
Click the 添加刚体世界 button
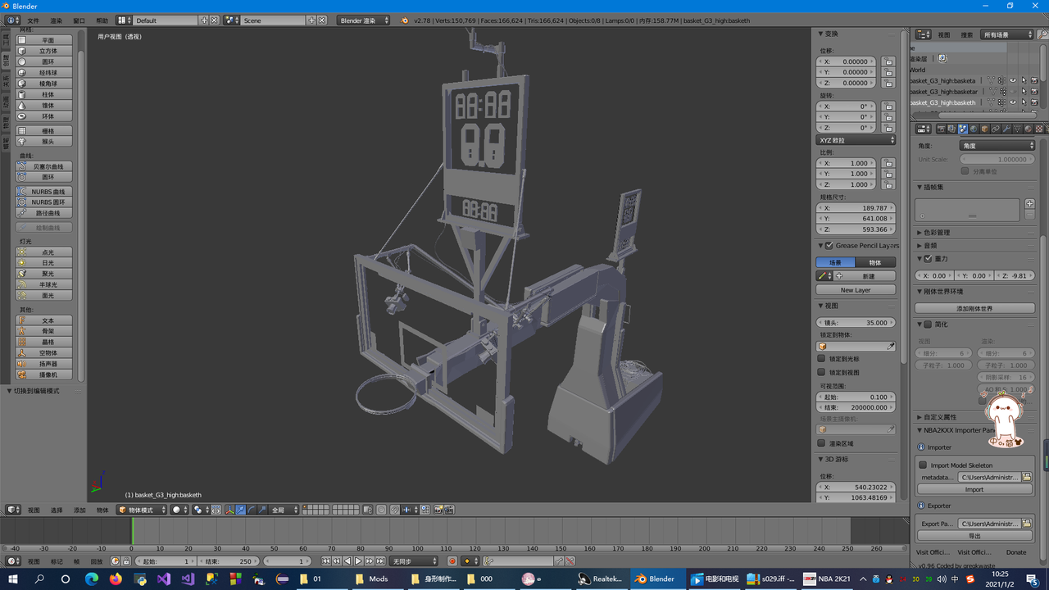coord(974,308)
